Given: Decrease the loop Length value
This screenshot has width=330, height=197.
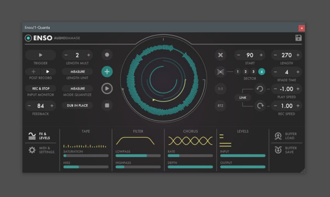Looking at the screenshot, I should (x=275, y=55).
